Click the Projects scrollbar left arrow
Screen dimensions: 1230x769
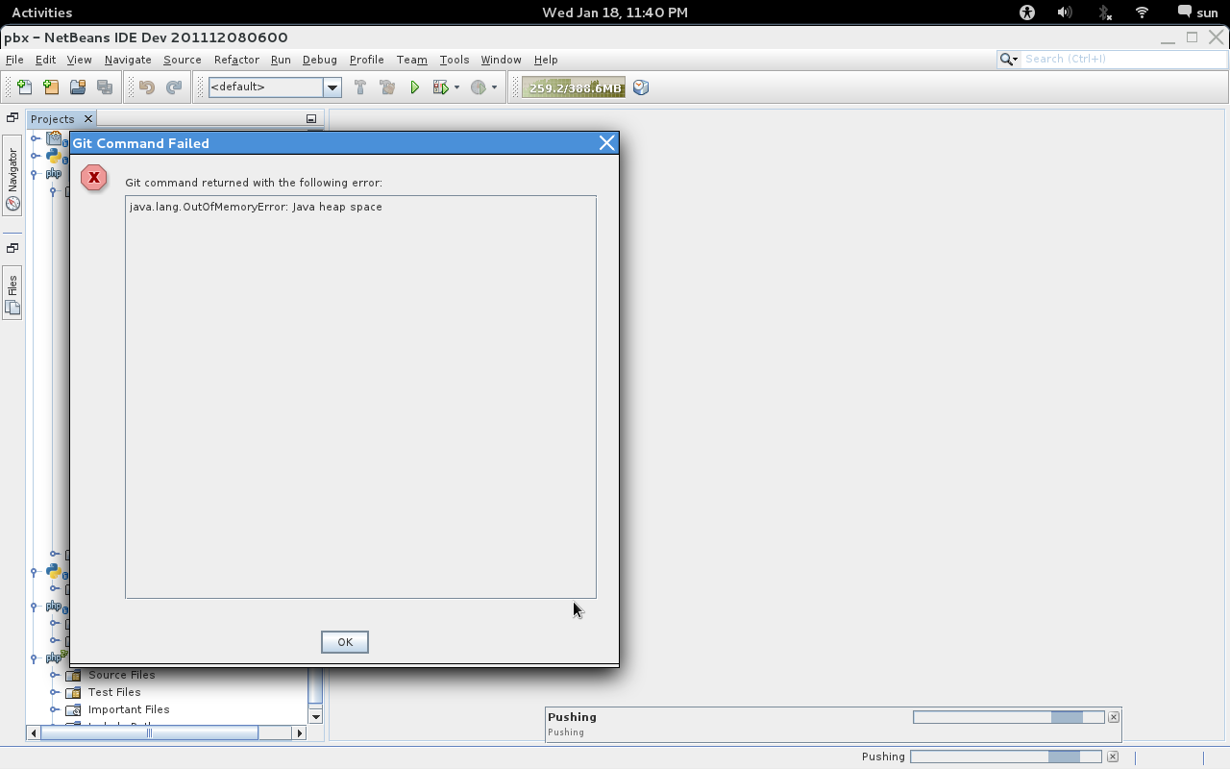tap(34, 732)
